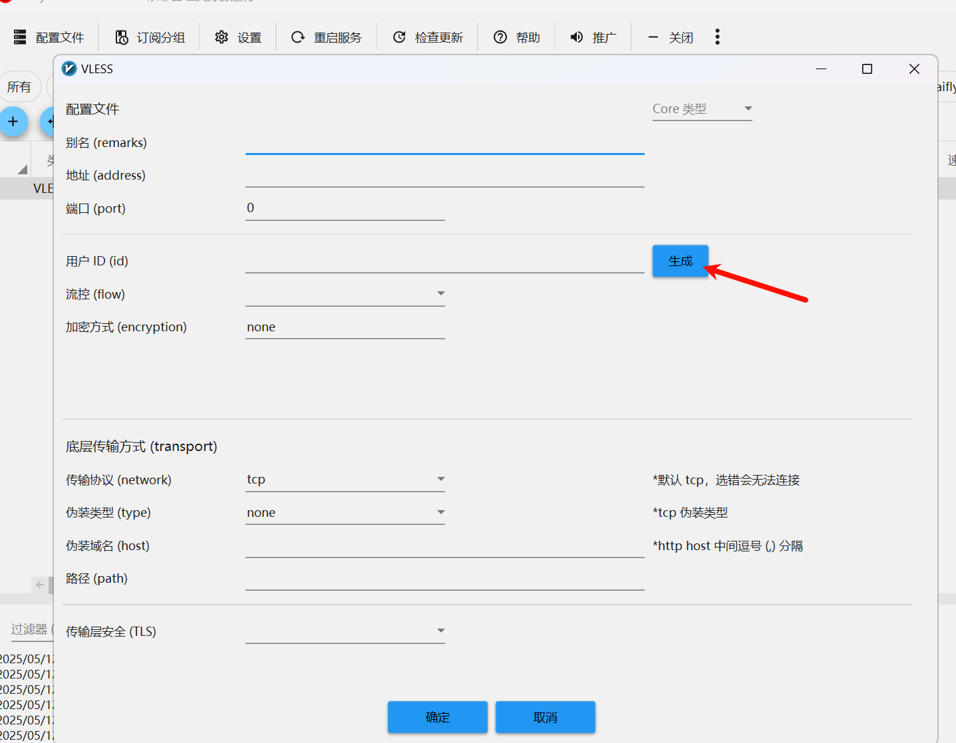Cancel dialog with 取消 button
Viewport: 956px width, 743px height.
[545, 717]
